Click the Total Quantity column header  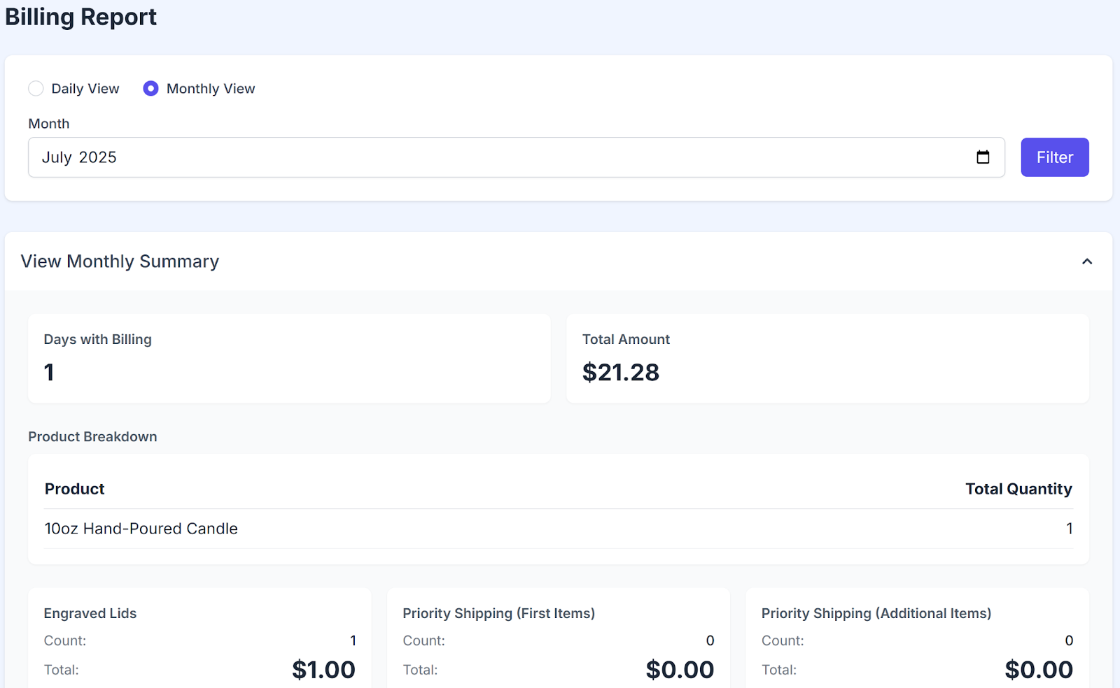point(1018,489)
